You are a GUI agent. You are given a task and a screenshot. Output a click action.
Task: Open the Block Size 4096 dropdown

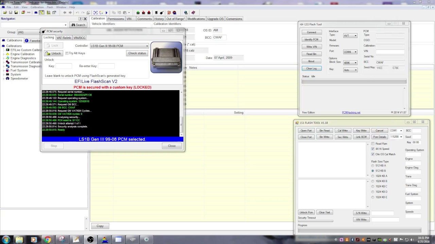tap(350, 63)
